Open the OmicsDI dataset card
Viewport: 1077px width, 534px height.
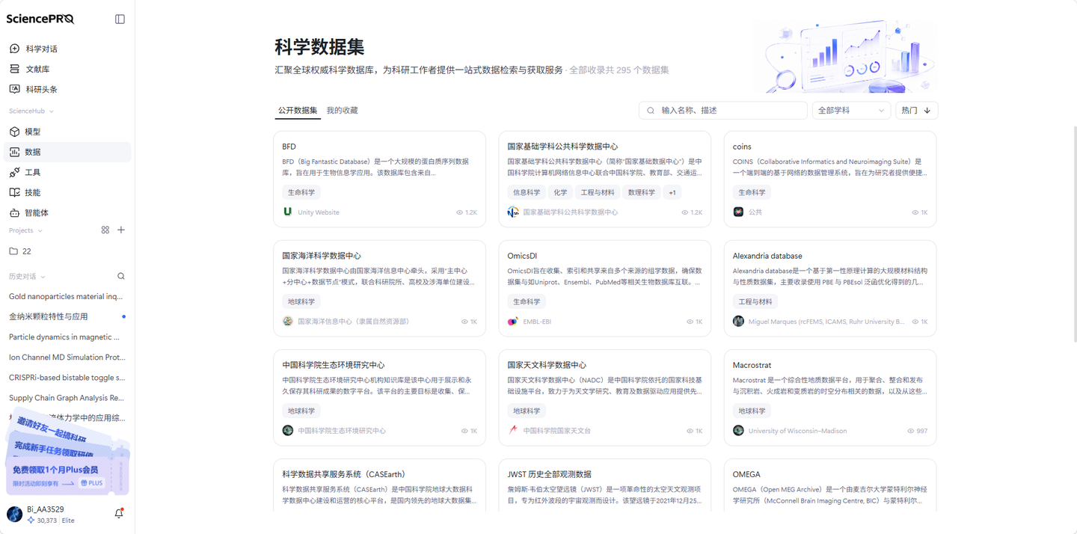pos(605,289)
